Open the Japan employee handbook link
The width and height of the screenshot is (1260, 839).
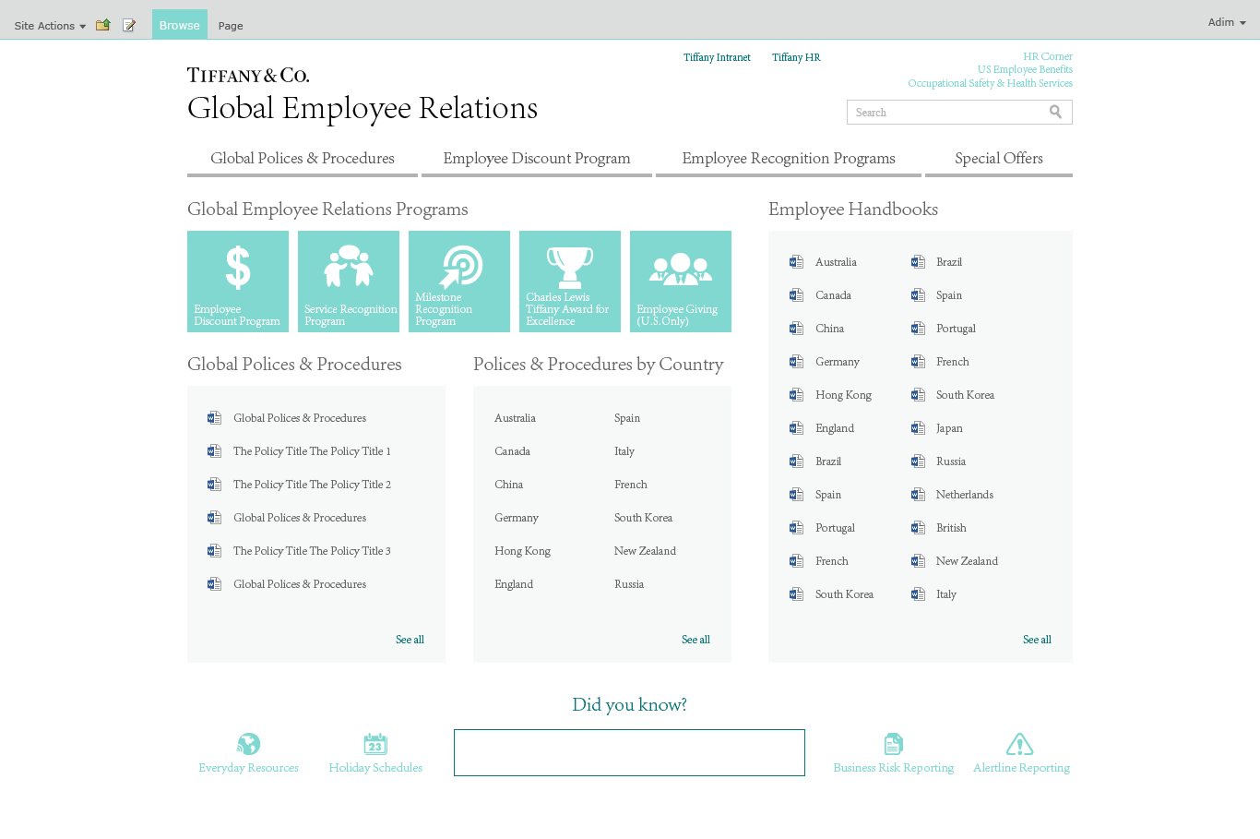point(949,428)
